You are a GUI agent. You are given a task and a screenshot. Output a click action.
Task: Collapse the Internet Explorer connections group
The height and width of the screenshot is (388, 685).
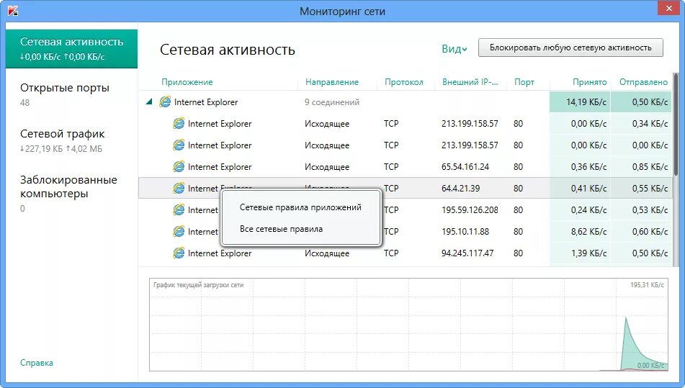click(x=149, y=101)
